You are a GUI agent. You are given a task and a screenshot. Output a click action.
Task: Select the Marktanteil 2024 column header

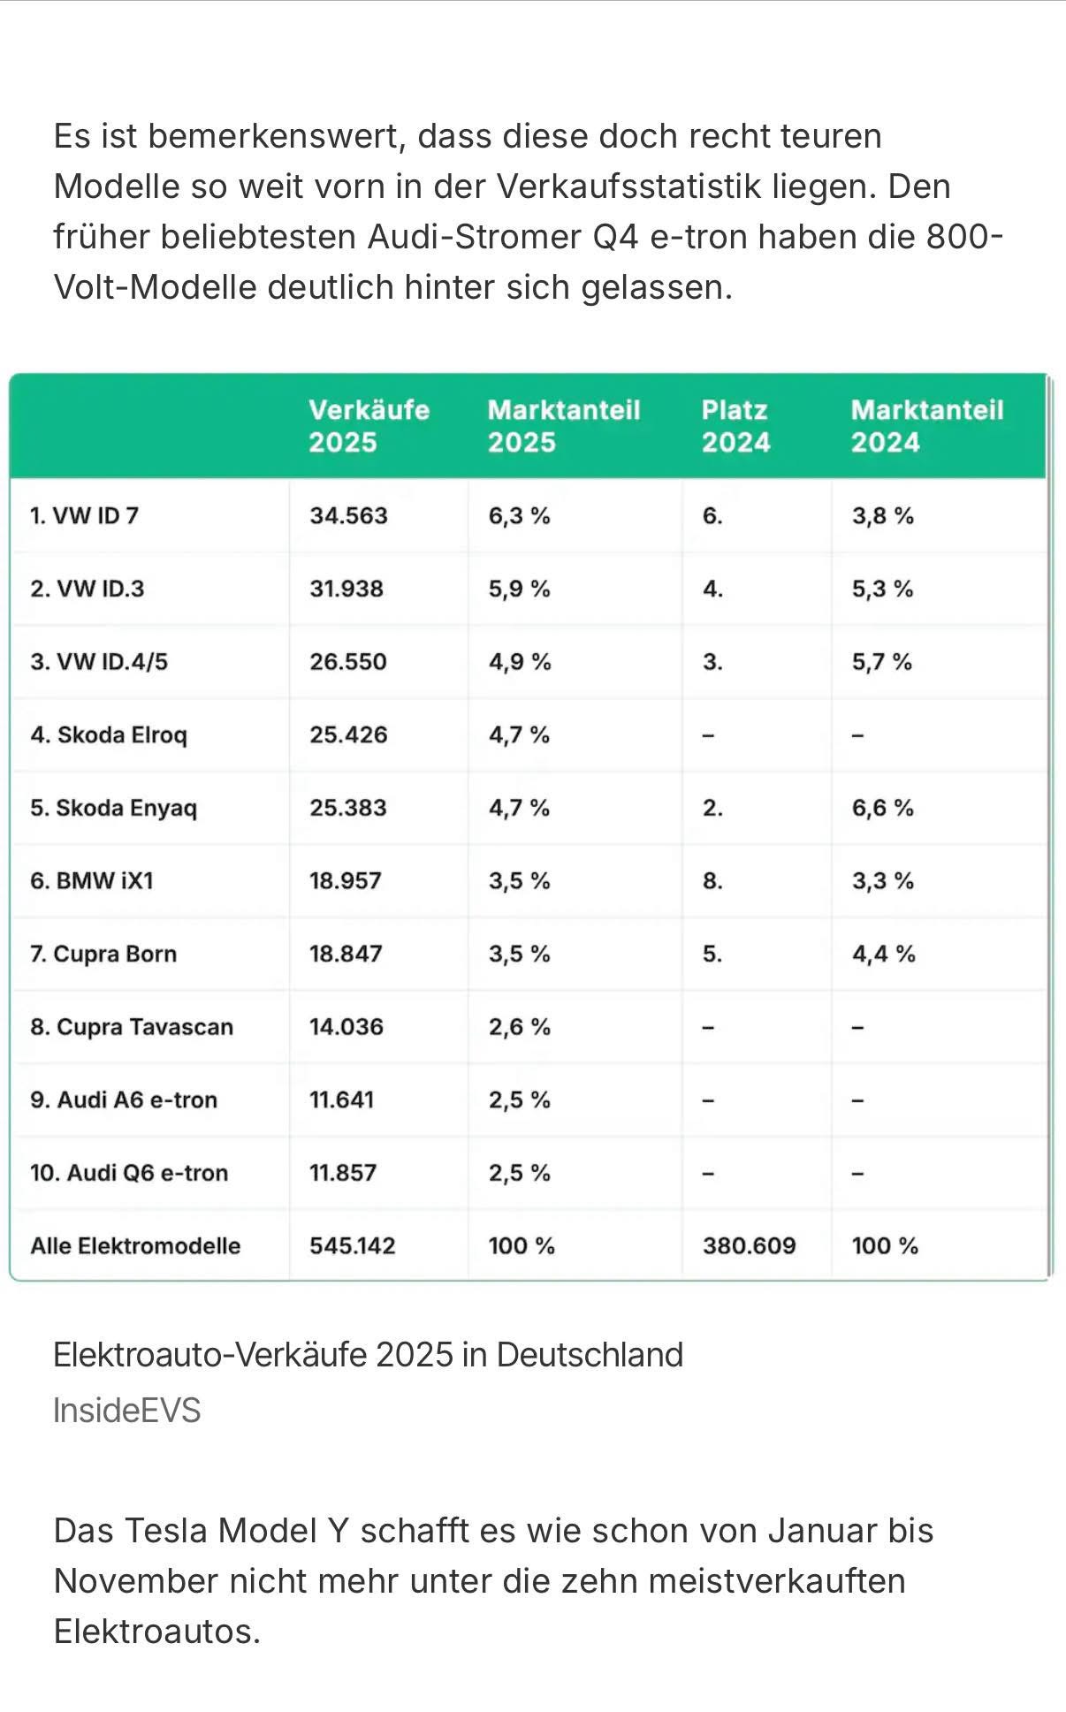(926, 426)
